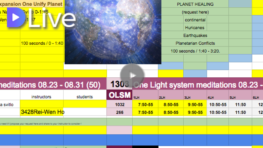Select the 2LH column header

tap(171, 95)
